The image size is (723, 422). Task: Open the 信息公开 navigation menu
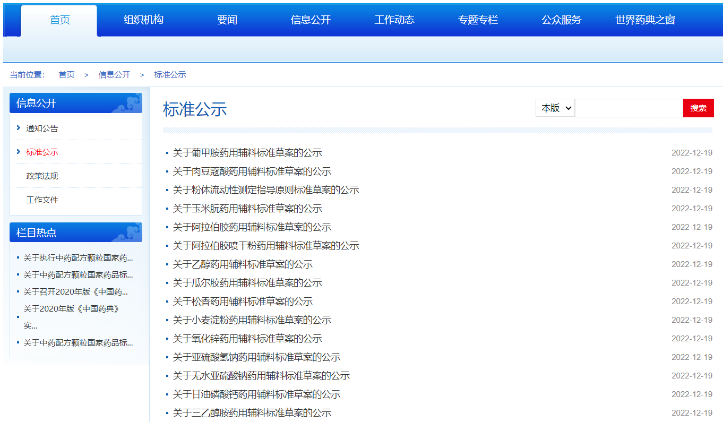pos(311,20)
